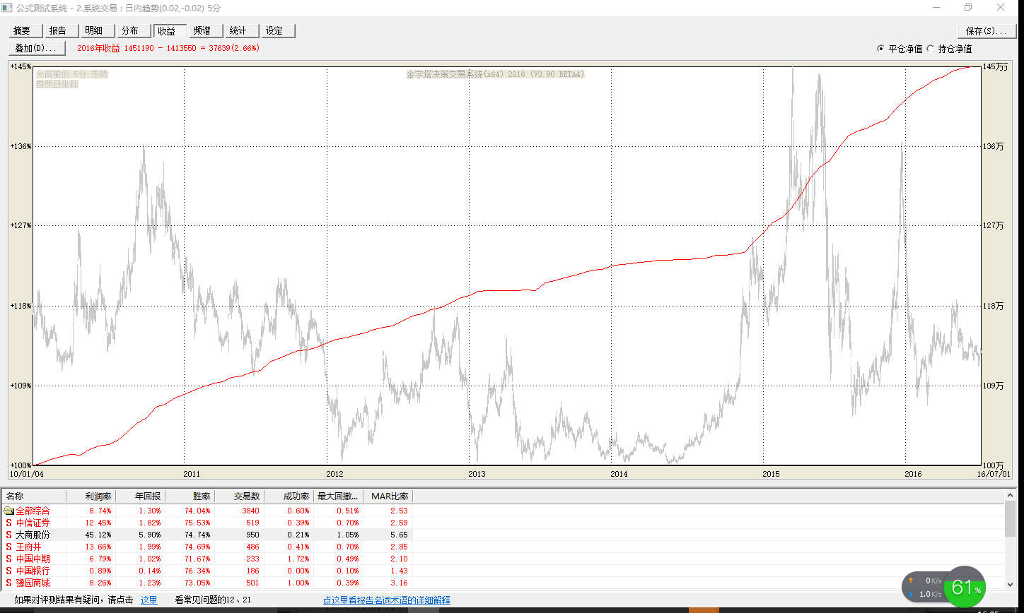Click the green 61% memory floating ball

pyautogui.click(x=964, y=587)
